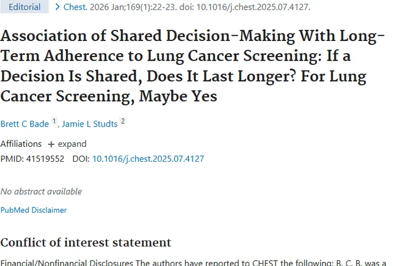
Task: Click the No abstract available text
Action: pyautogui.click(x=41, y=192)
